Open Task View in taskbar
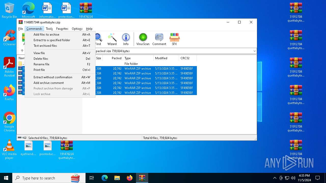 pos(92,178)
